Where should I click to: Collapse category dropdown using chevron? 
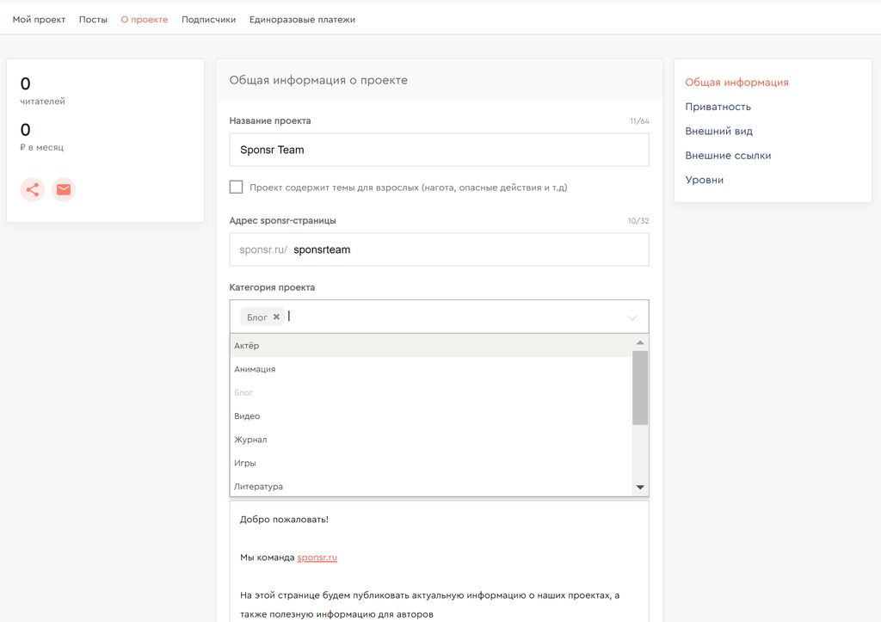pos(632,317)
